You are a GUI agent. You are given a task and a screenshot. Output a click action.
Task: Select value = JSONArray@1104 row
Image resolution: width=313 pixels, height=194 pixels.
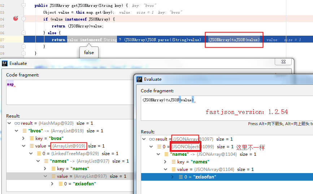tap(227, 169)
